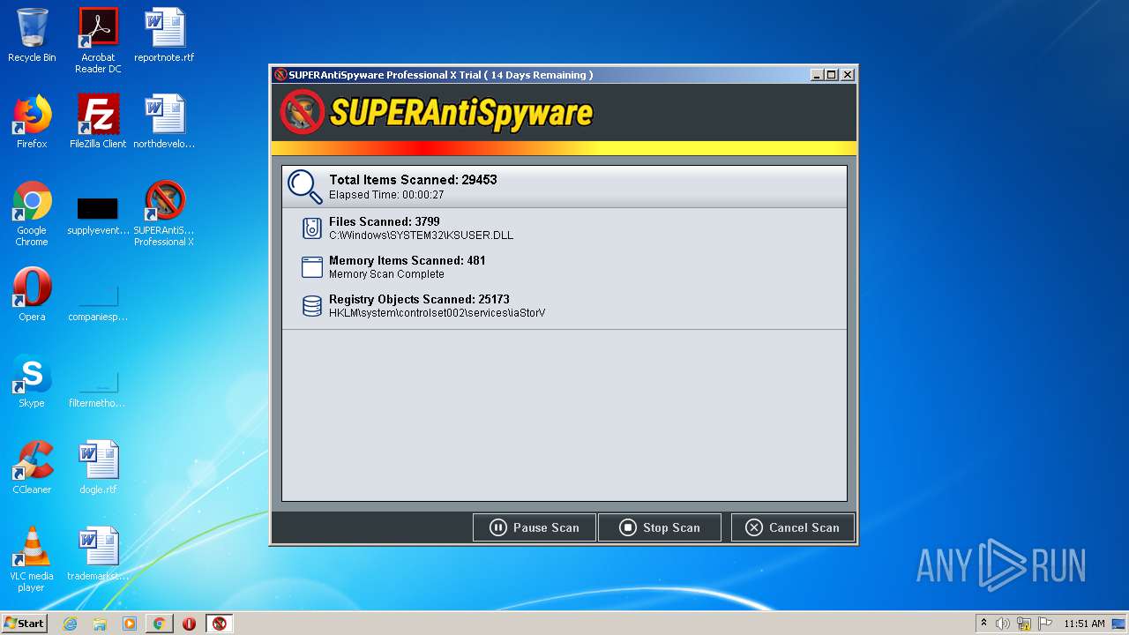Select trademarkst... document on desktop
Viewport: 1129px width, 635px height.
tap(98, 554)
